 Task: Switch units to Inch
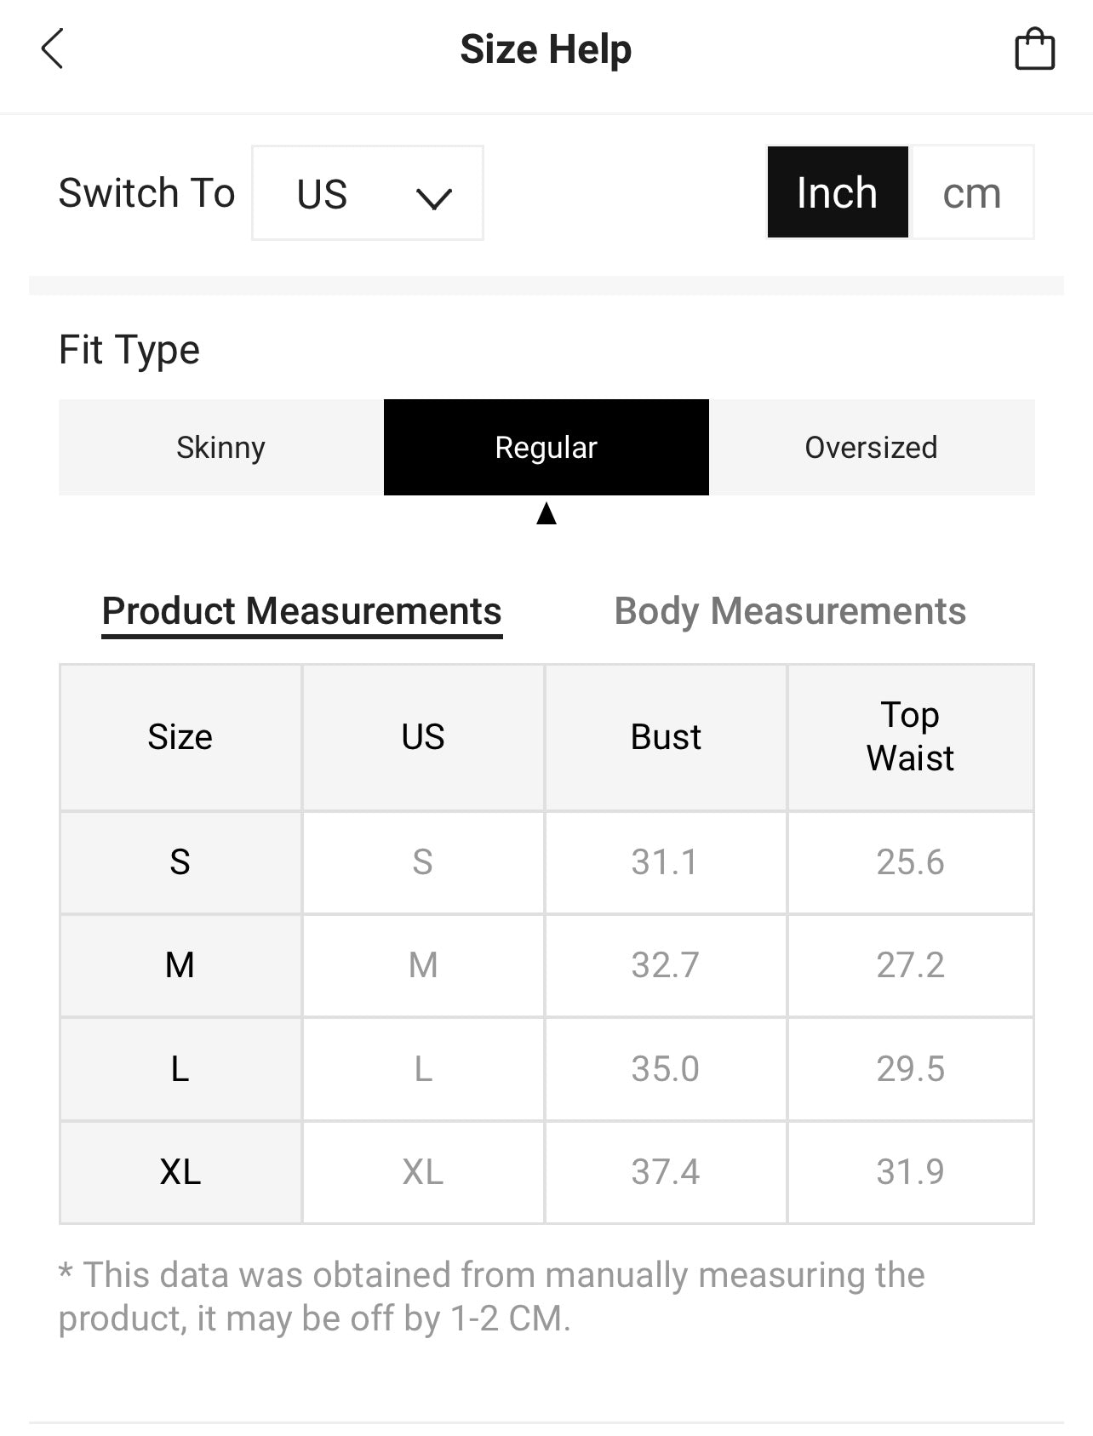tap(838, 192)
